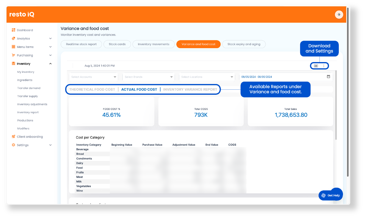Download report using the PDF icon

coord(316,66)
